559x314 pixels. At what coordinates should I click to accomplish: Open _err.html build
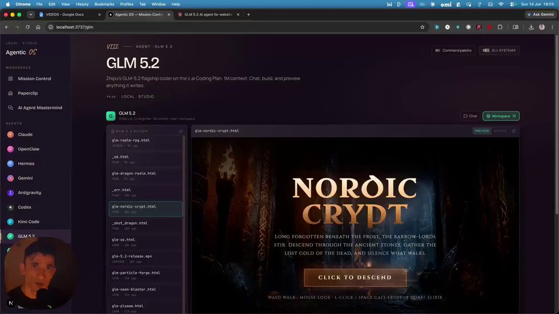coord(146,192)
